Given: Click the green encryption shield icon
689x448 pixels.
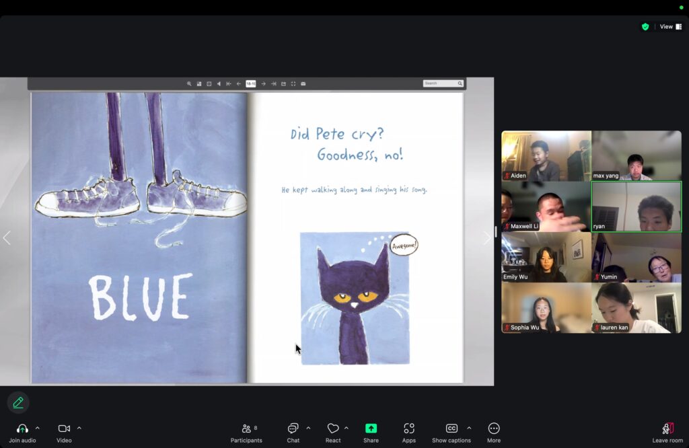Looking at the screenshot, I should [645, 27].
